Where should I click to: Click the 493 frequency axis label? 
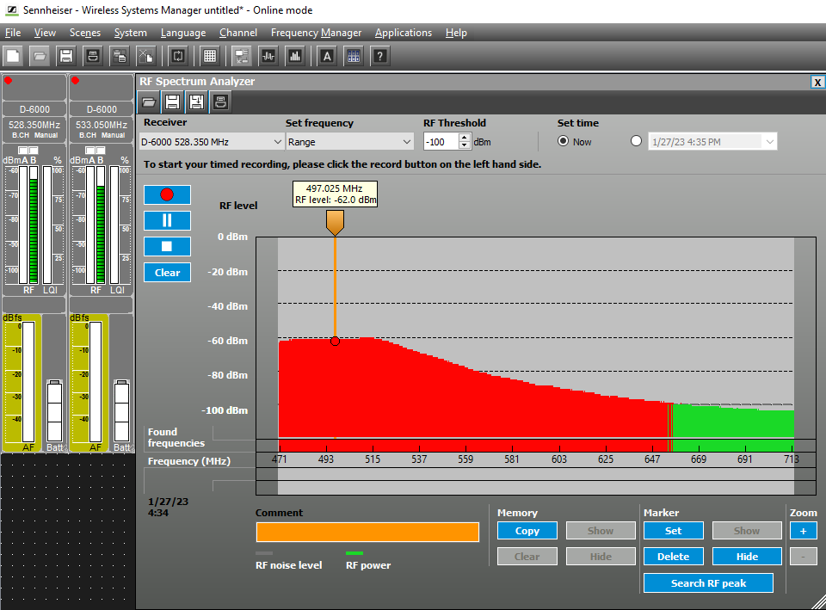click(326, 459)
